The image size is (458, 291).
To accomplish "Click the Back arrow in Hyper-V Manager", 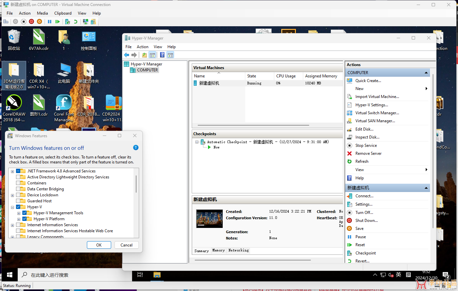I will [x=126, y=55].
